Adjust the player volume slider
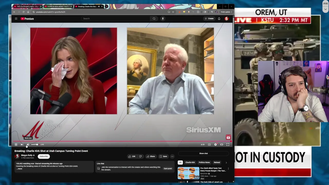Screen dimensions: 329x185 34,145
